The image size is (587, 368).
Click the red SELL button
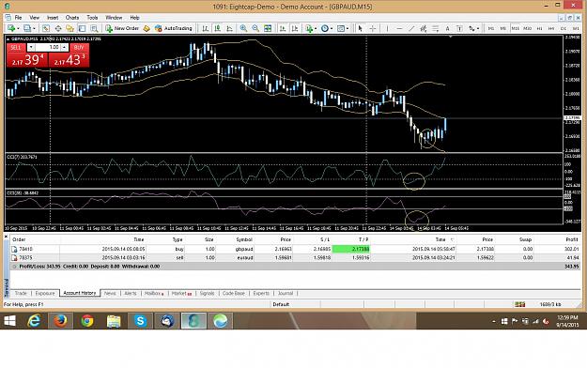16,48
